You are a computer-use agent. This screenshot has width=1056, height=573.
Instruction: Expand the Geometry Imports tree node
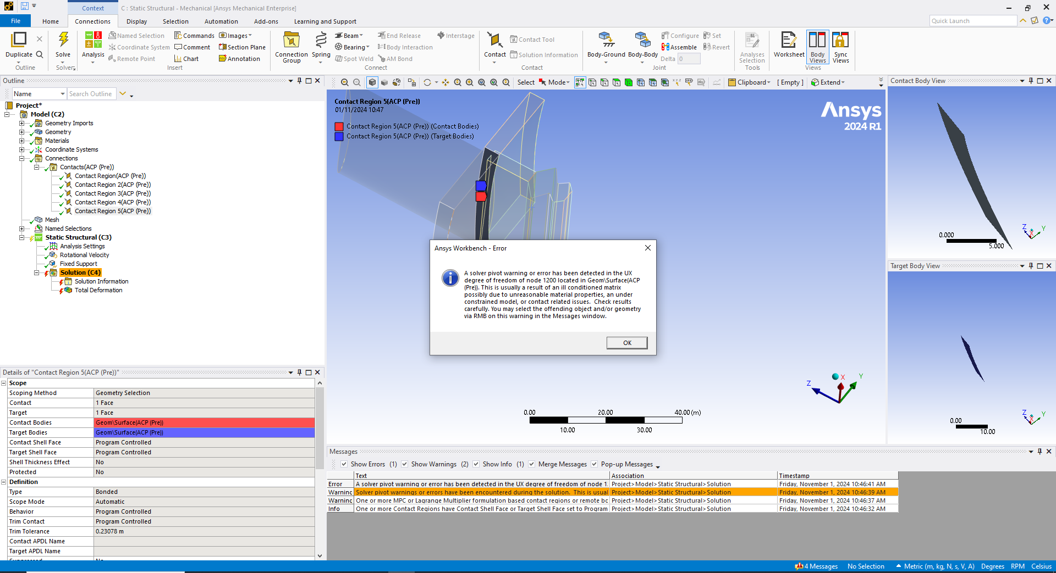[x=22, y=123]
